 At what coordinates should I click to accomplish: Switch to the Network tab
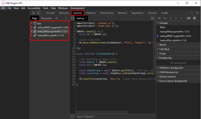[91, 13]
